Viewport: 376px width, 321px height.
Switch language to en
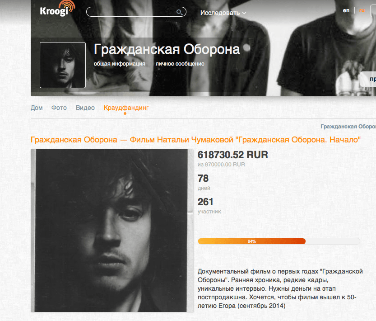(x=346, y=10)
